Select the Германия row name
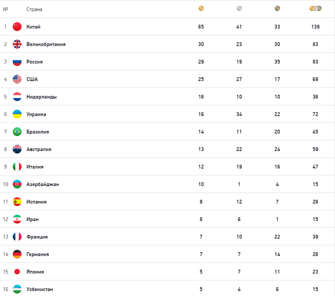The height and width of the screenshot is (296, 335). point(38,254)
